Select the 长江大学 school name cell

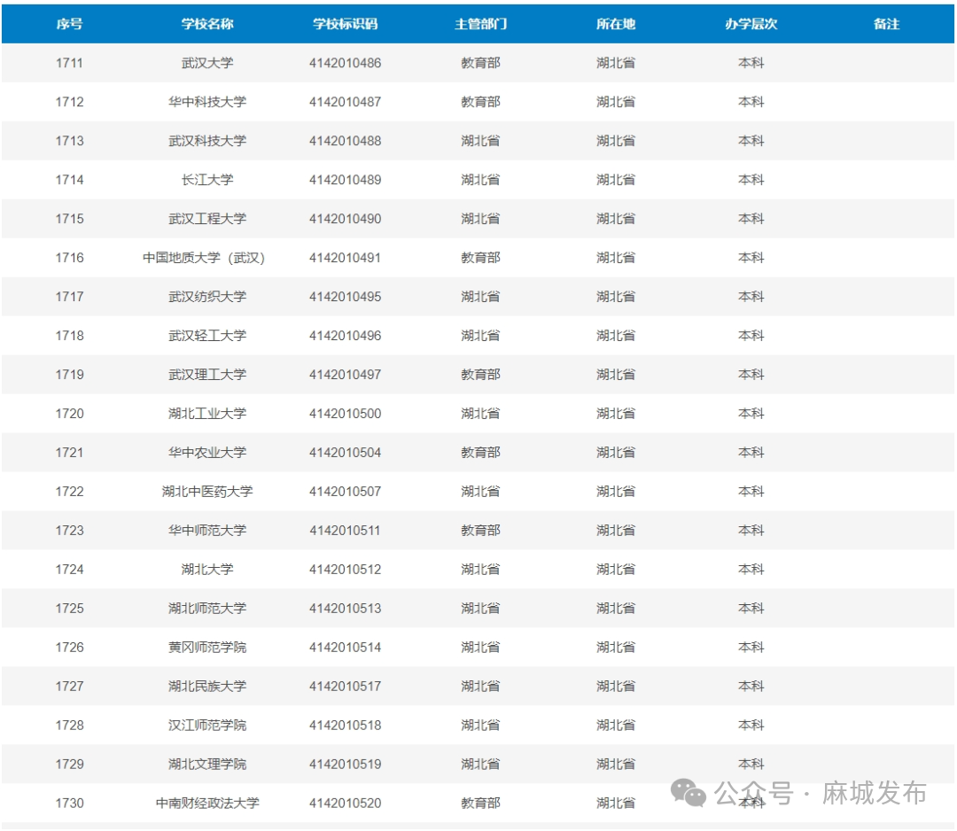pos(207,180)
